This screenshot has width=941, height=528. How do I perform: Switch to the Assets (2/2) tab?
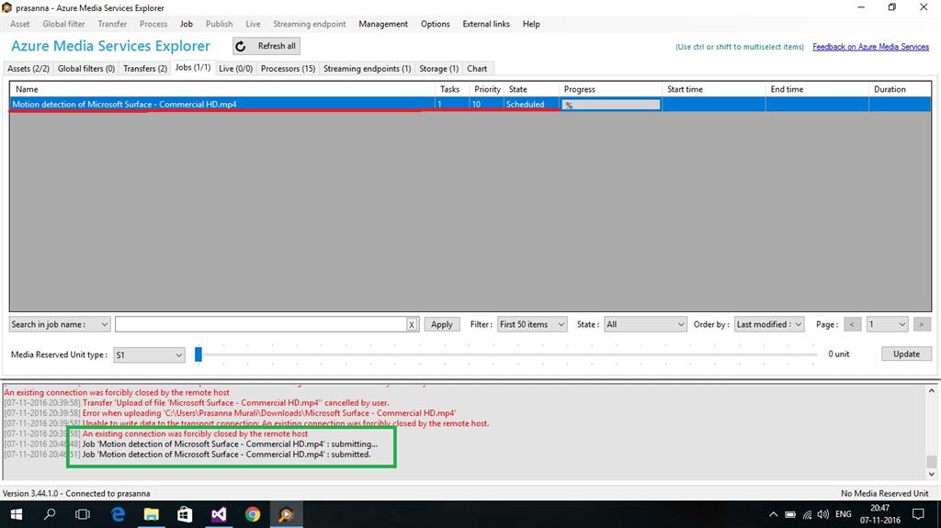(x=28, y=68)
